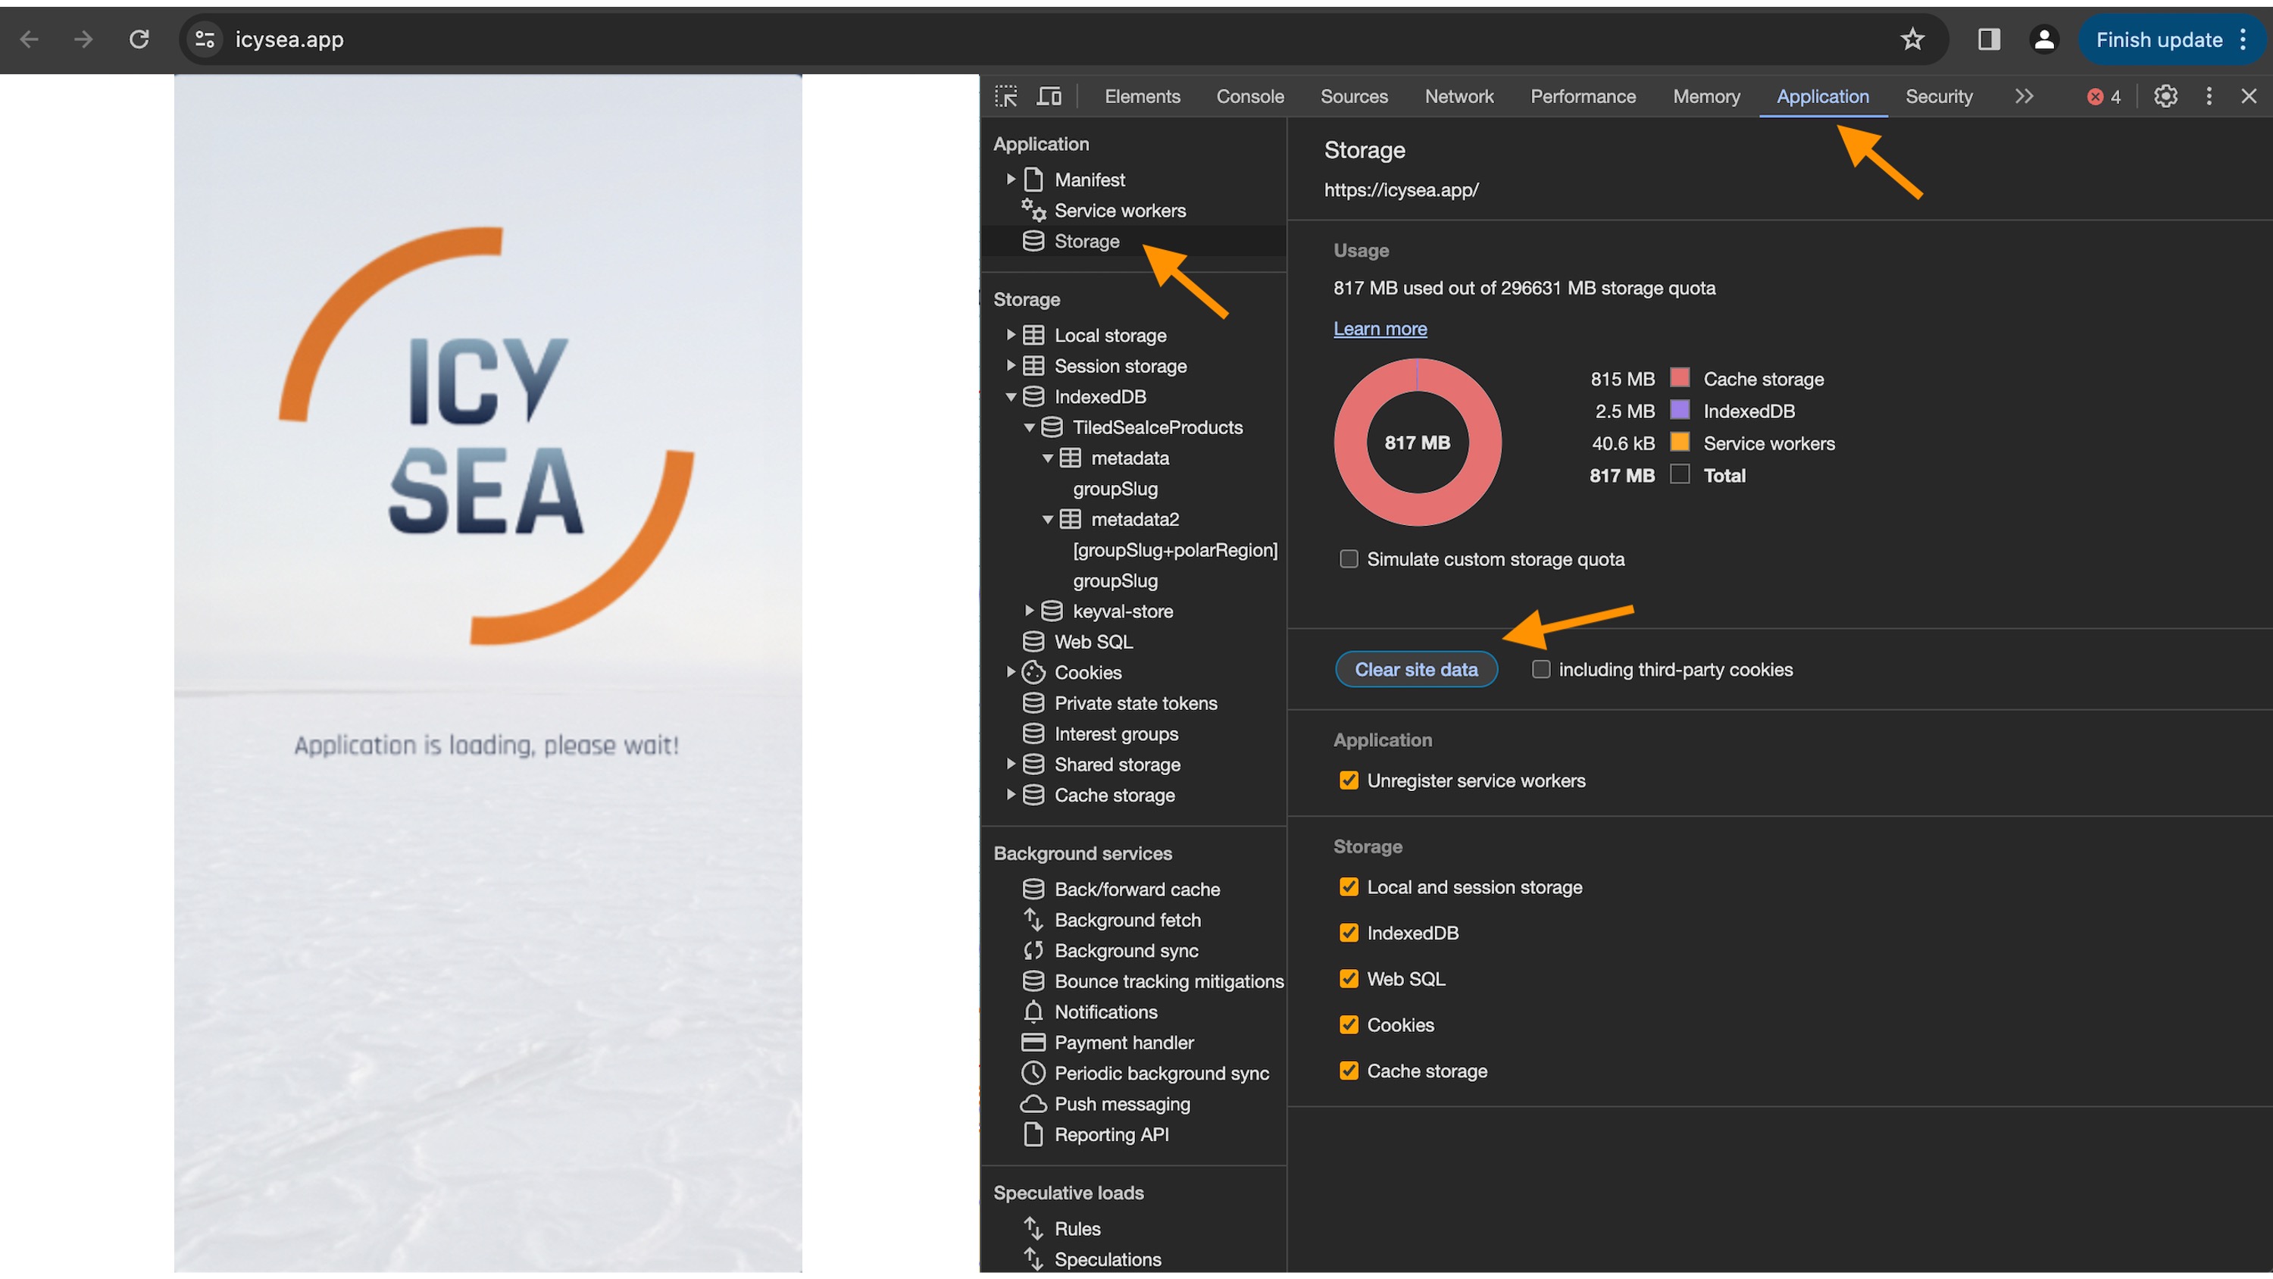Image resolution: width=2273 pixels, height=1279 pixels.
Task: Click the error count badge
Action: pyautogui.click(x=2103, y=96)
